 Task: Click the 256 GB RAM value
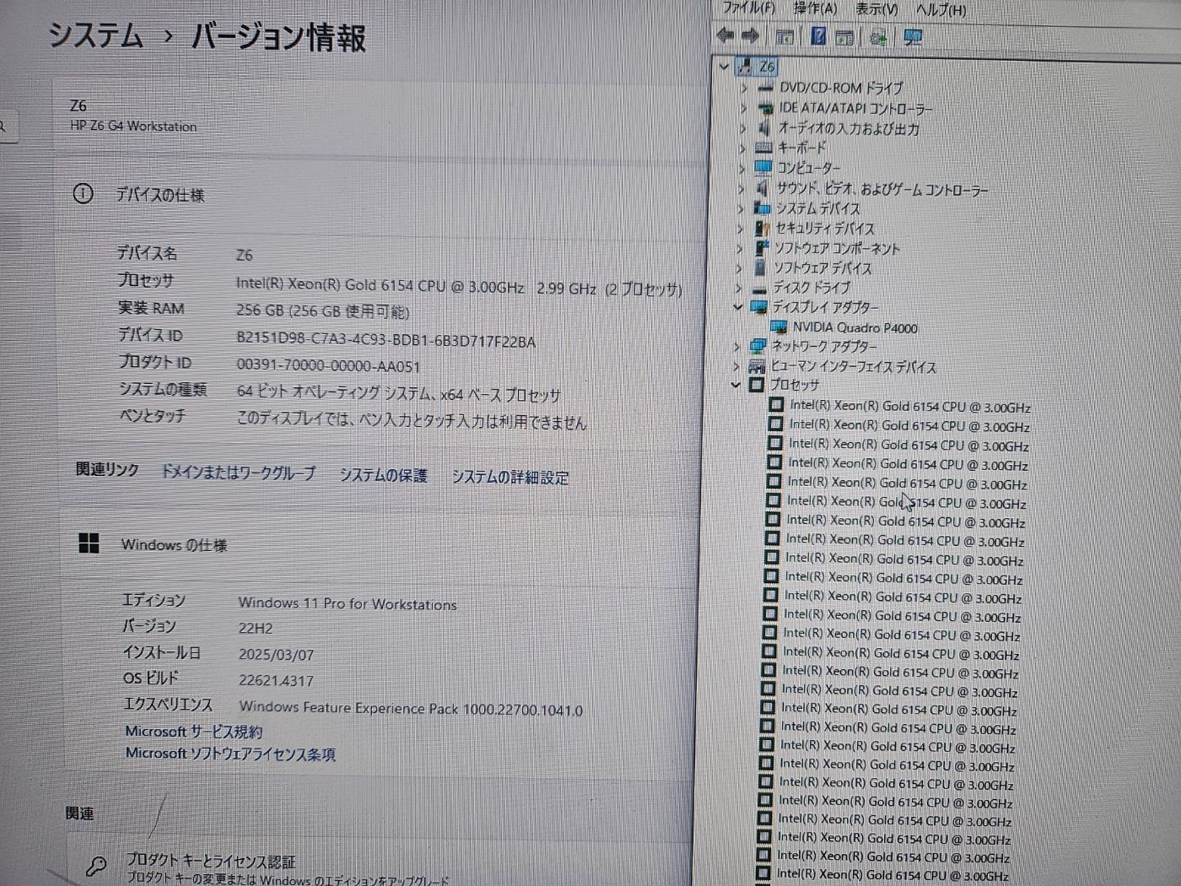(x=323, y=311)
